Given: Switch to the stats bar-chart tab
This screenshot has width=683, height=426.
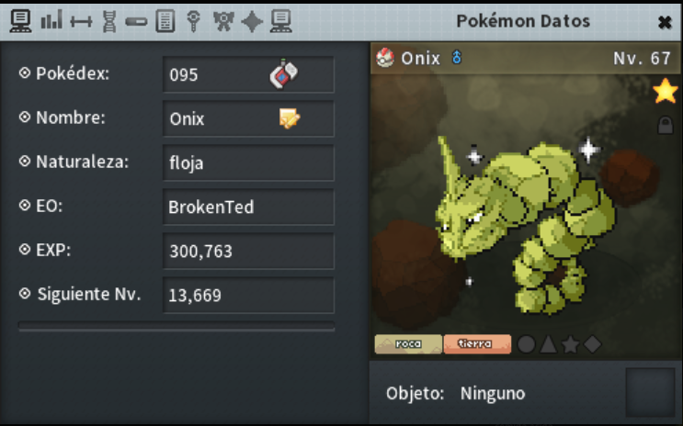Looking at the screenshot, I should pos(51,20).
